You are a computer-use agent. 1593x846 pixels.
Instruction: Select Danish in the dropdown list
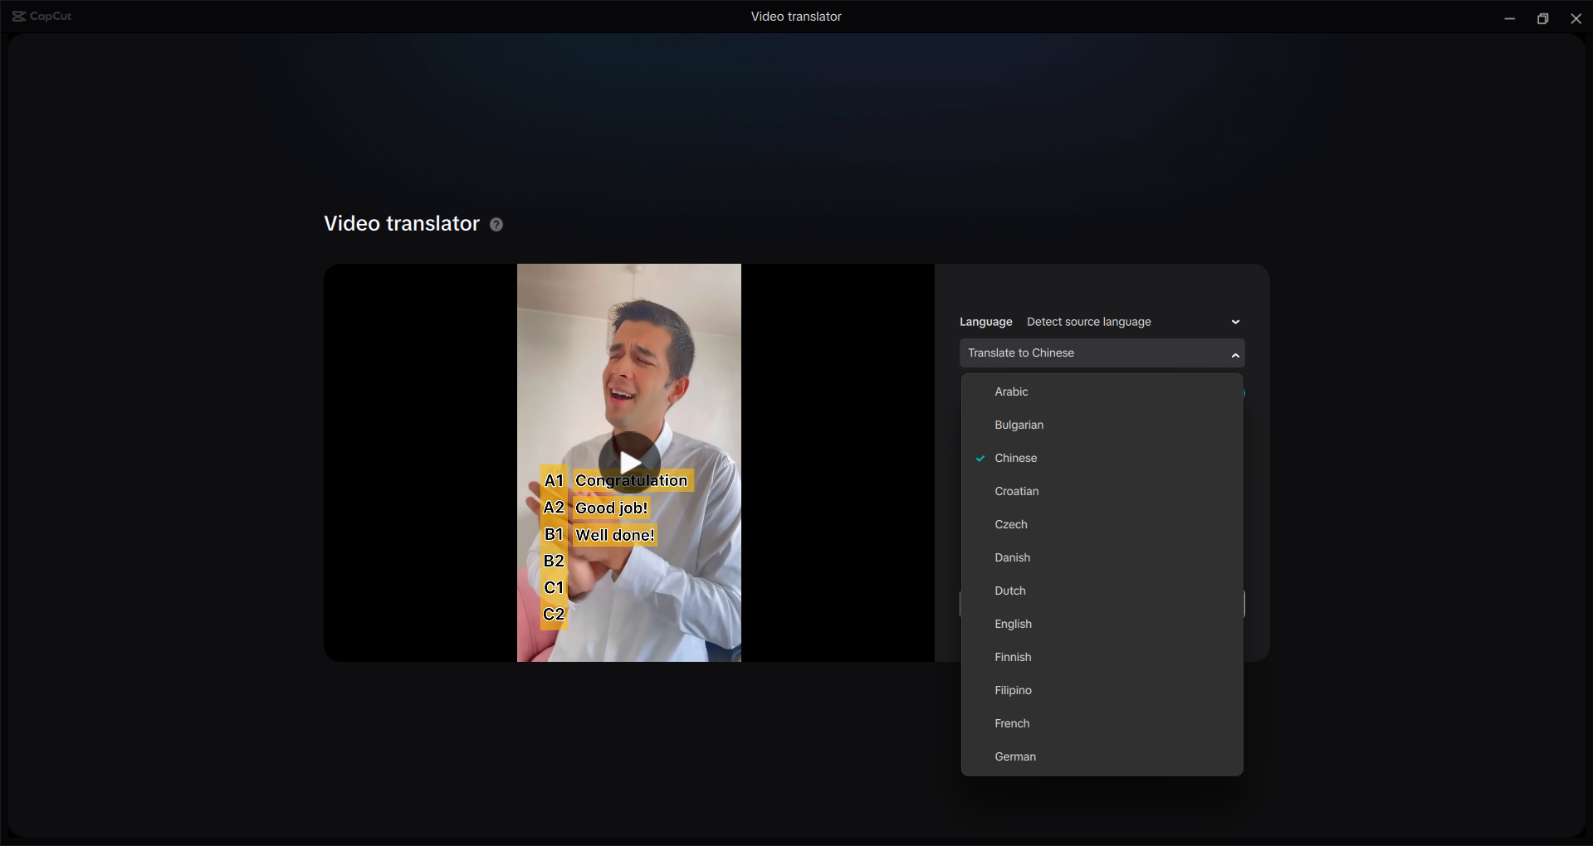click(x=1012, y=557)
